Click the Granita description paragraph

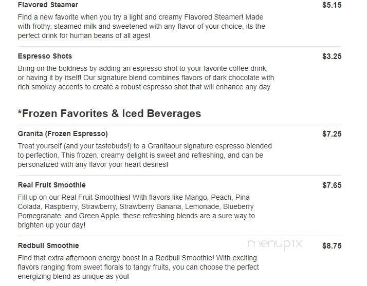(x=144, y=155)
